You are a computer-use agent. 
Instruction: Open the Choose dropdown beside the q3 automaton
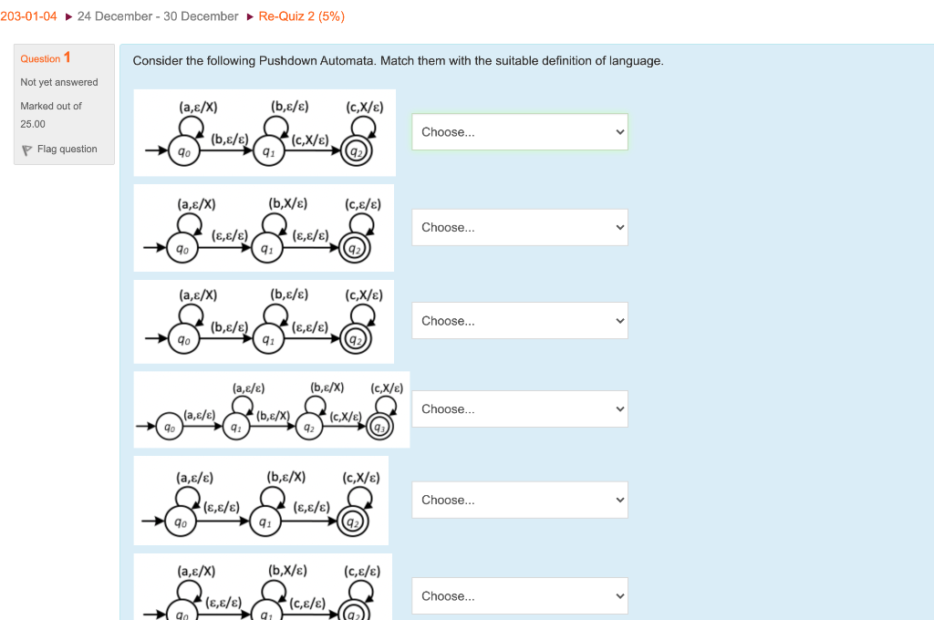pos(519,408)
